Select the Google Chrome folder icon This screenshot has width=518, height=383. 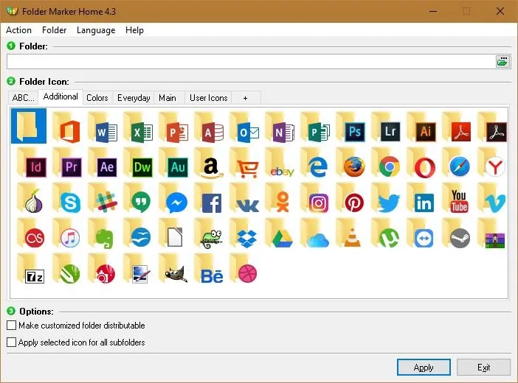pyautogui.click(x=389, y=166)
